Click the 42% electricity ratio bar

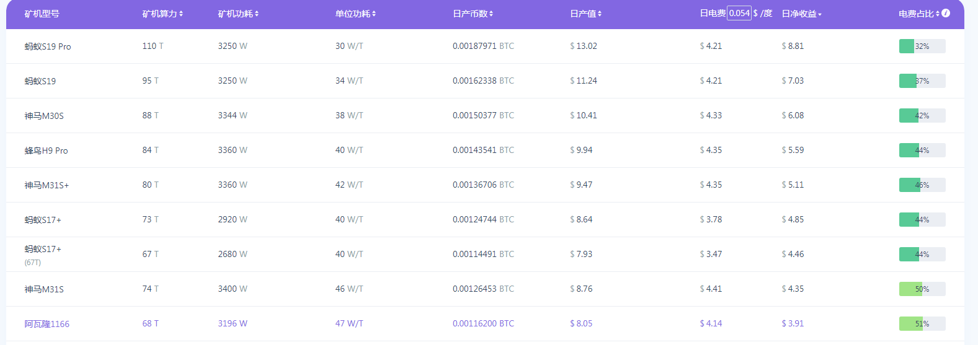[x=922, y=115]
